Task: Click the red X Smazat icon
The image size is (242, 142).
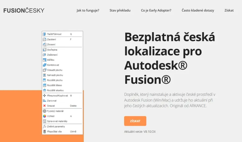Action: coord(44,106)
